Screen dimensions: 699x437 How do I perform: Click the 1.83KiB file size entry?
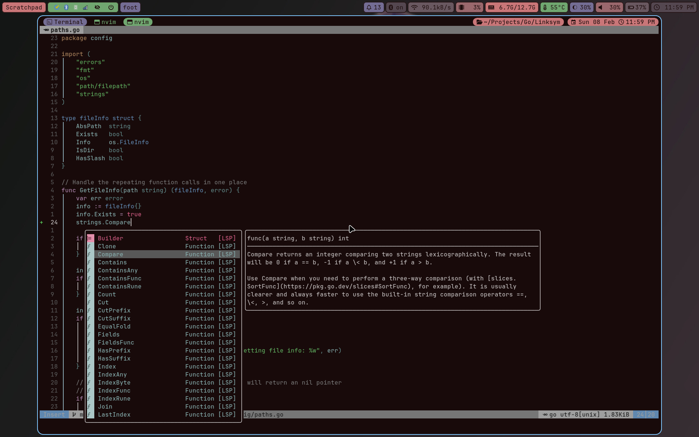616,414
